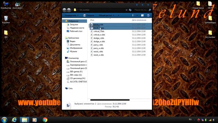Open Рабочий стол in the navigation pane
Viewport: 218px width, 123px height.
[76, 31]
